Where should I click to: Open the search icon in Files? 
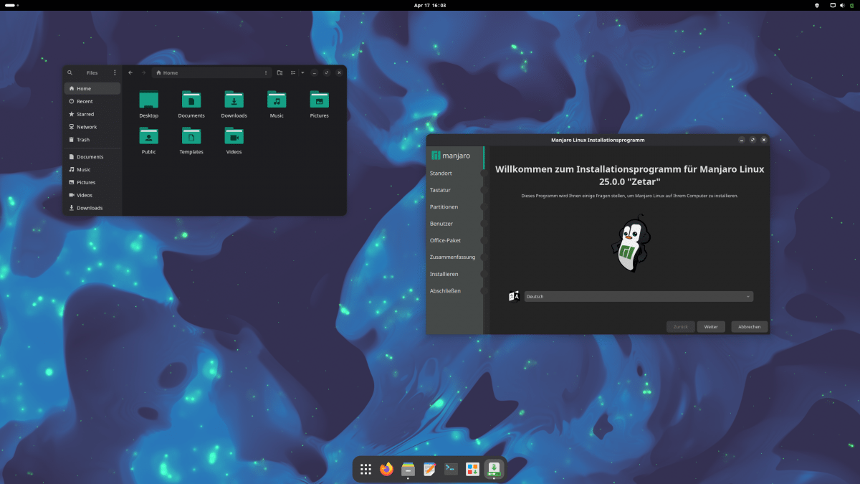click(70, 72)
